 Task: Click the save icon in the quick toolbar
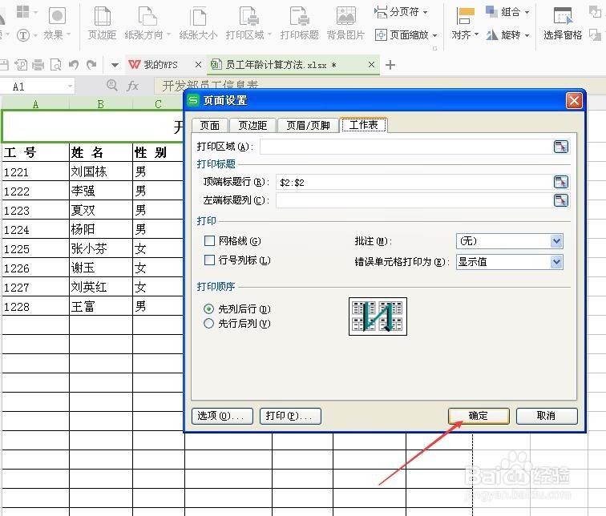tap(3, 64)
